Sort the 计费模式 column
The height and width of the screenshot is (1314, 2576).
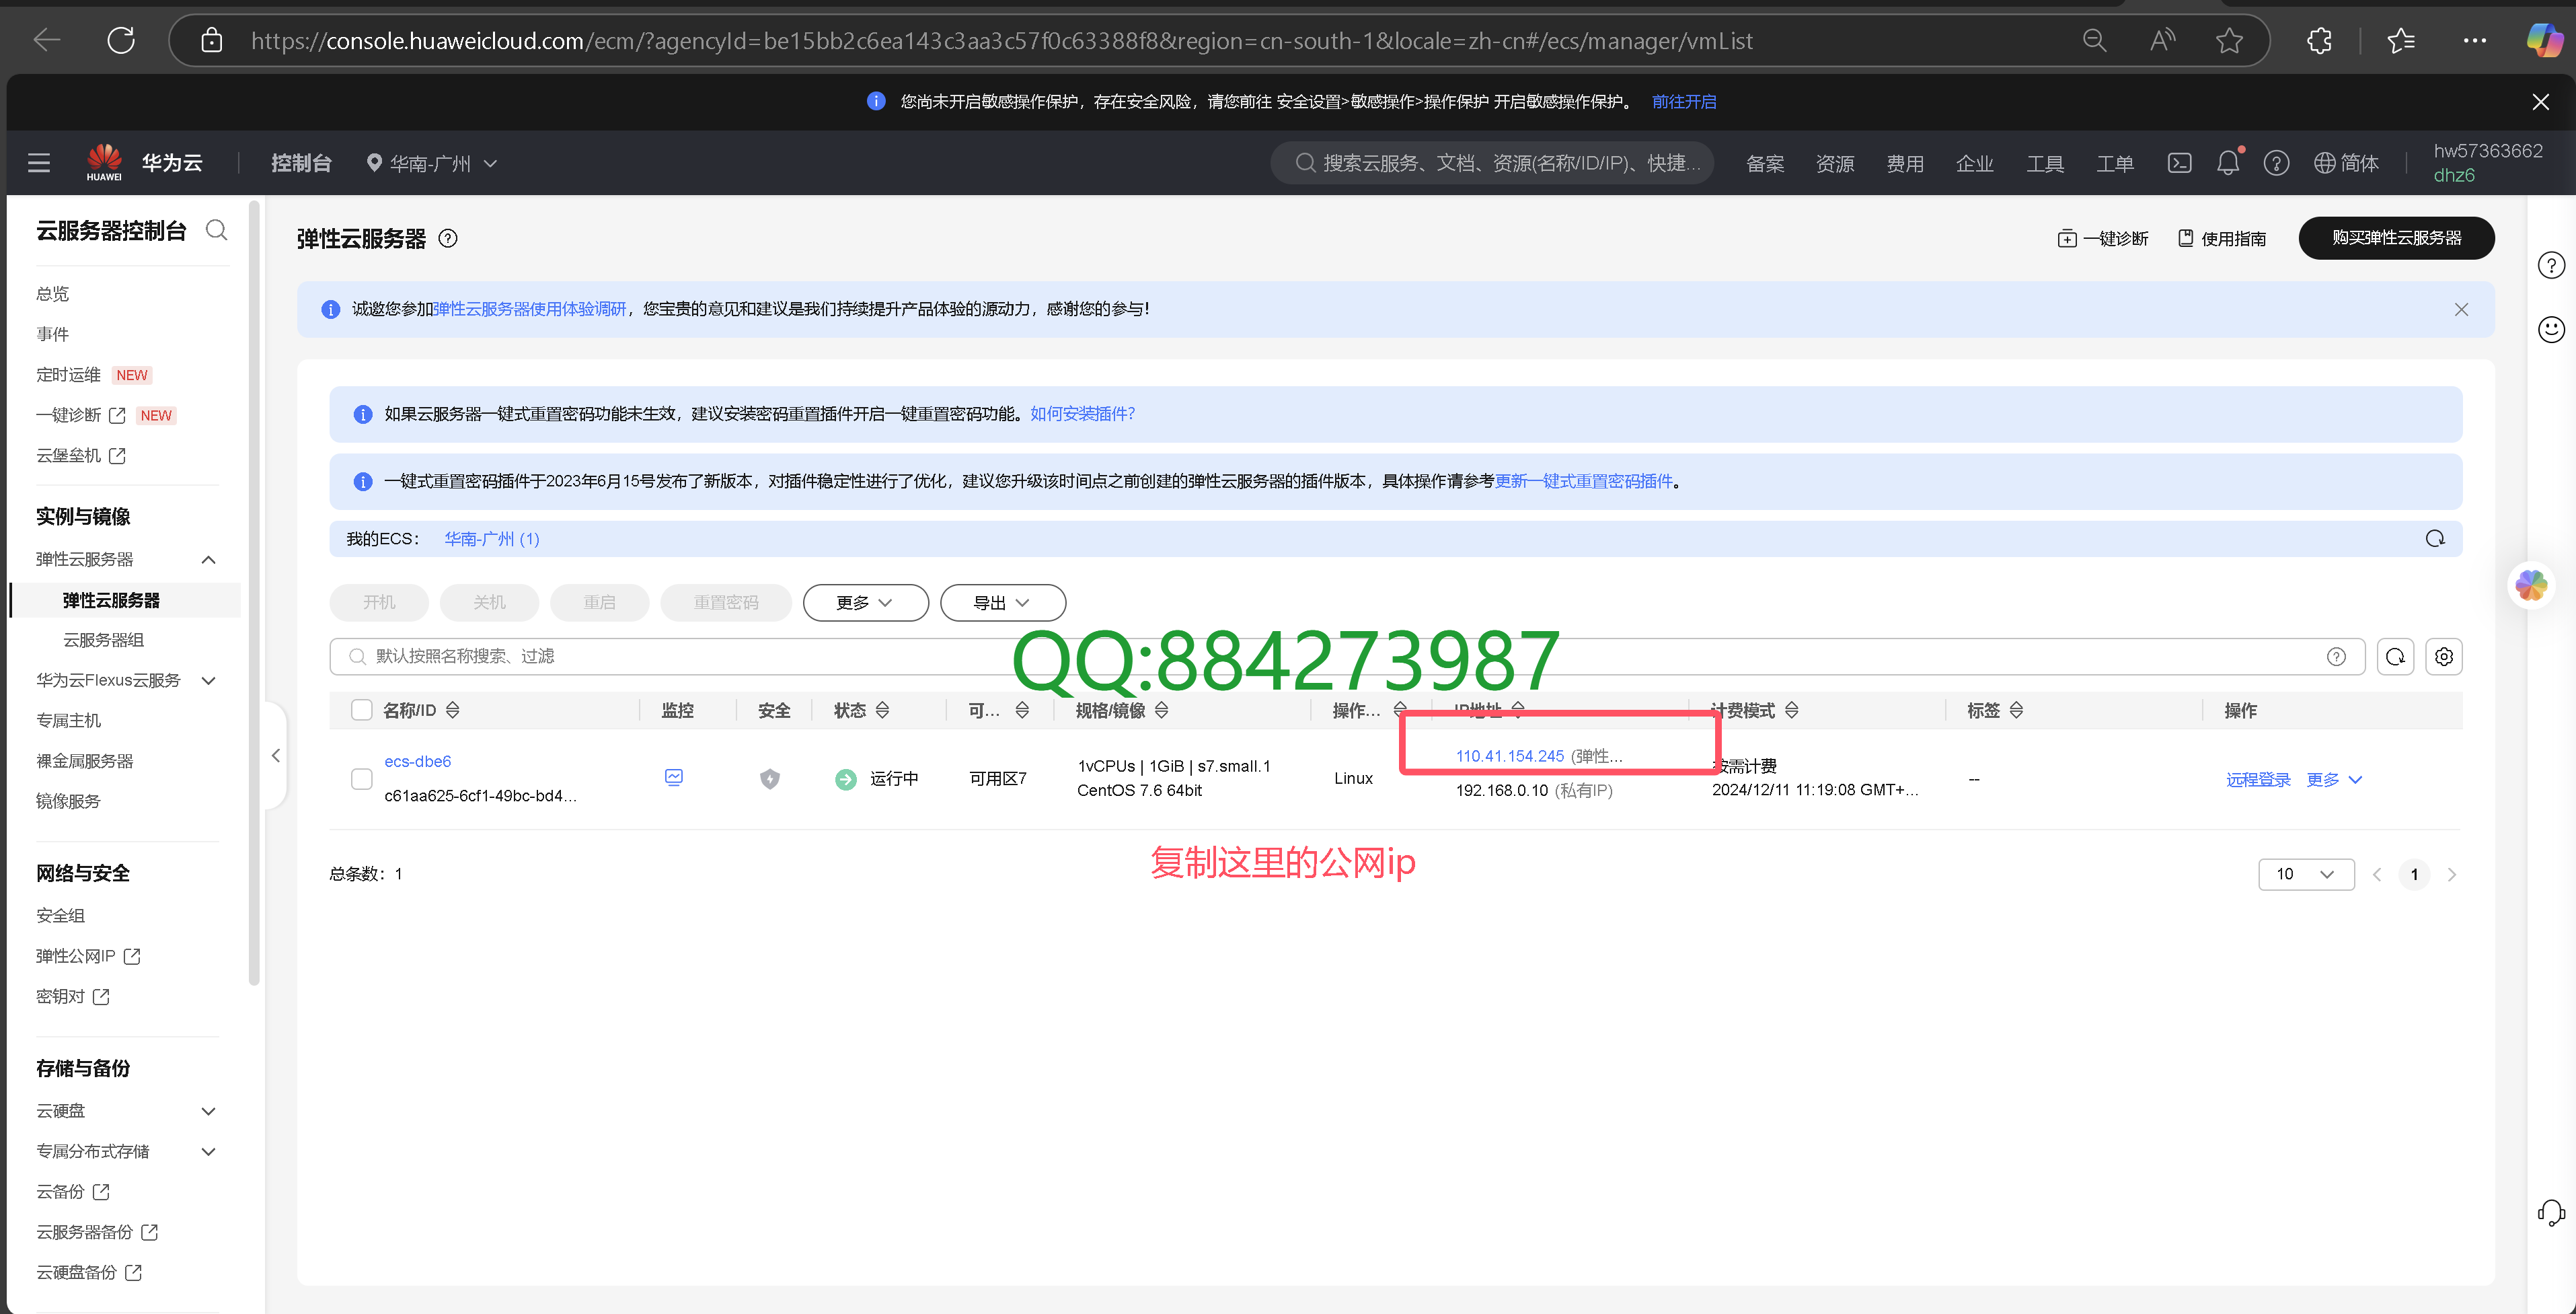pyautogui.click(x=1792, y=710)
